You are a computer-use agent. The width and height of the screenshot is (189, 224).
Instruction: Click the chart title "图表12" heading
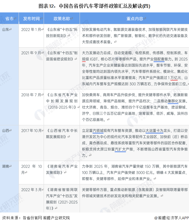[94, 5]
